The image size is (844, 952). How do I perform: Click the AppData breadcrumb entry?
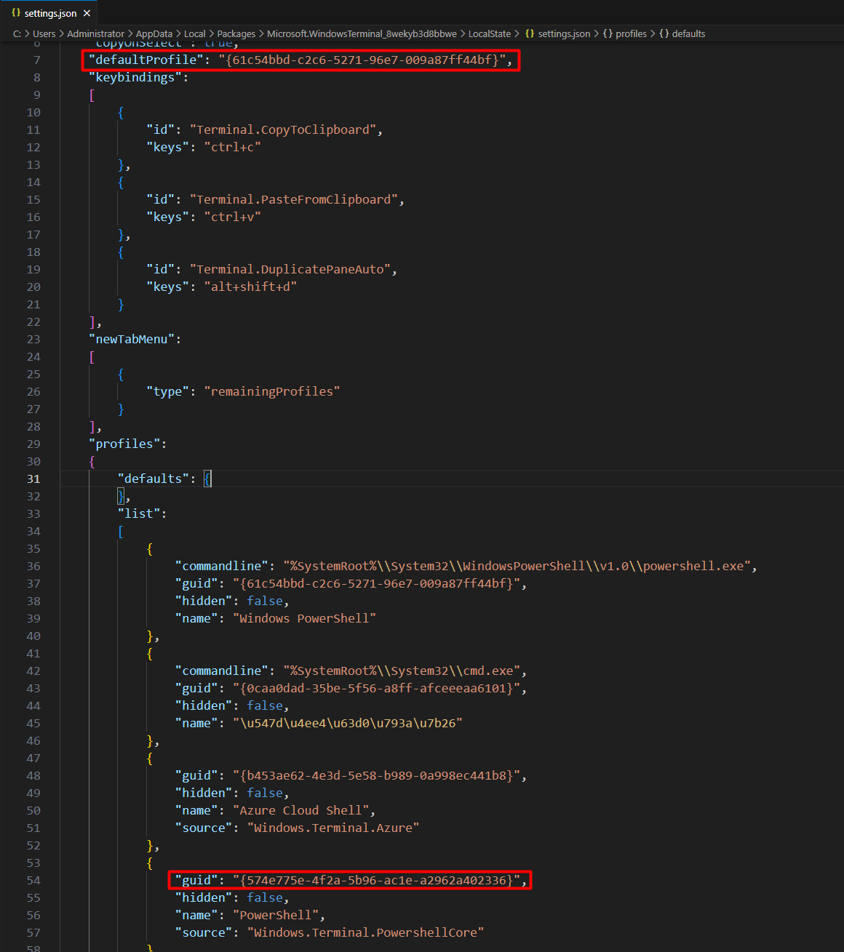154,33
